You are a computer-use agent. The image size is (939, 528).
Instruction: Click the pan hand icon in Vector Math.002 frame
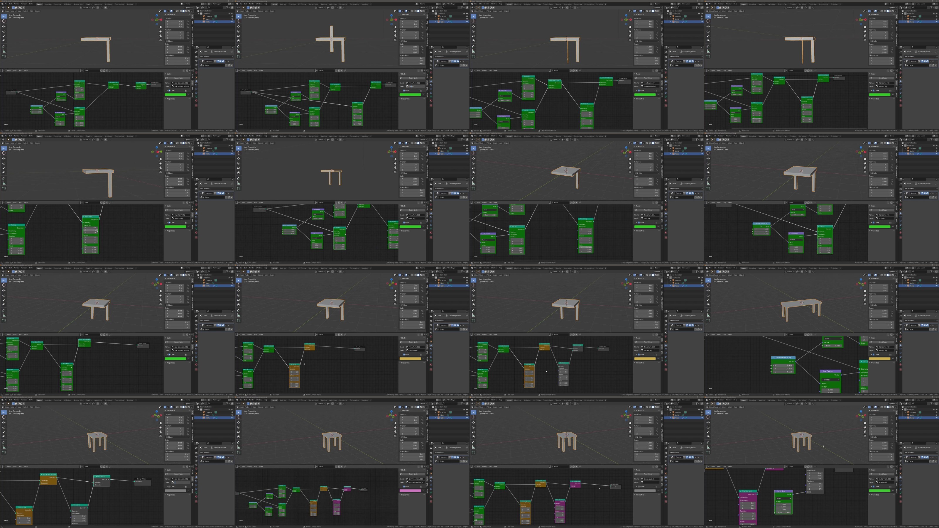865,427
